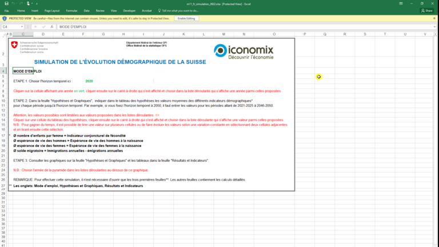Toggle Touch/Mouse mode icon
Viewport: 439px width, 247px height.
tap(28, 3)
